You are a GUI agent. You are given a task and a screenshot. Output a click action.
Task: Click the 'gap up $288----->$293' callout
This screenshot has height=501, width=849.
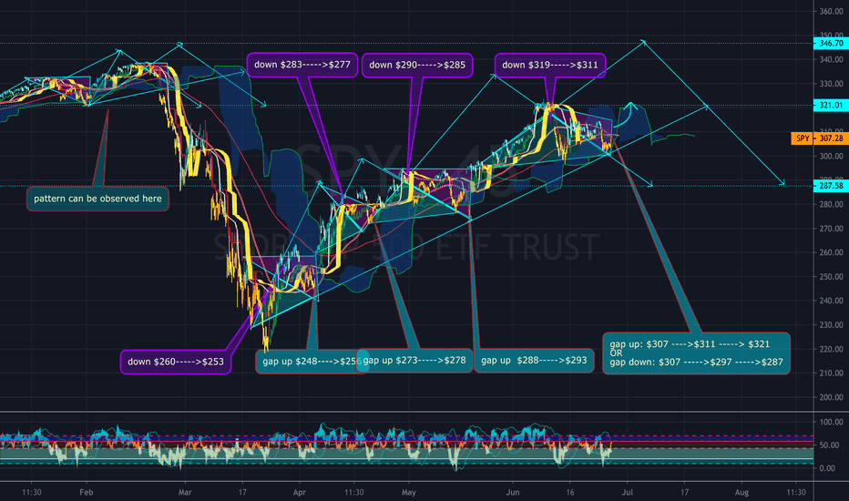point(534,360)
